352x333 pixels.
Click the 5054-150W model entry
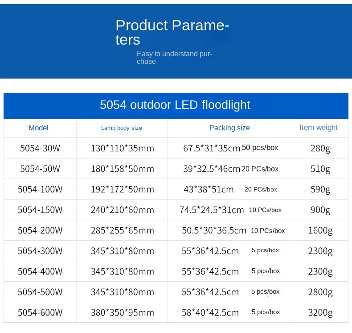pos(40,210)
